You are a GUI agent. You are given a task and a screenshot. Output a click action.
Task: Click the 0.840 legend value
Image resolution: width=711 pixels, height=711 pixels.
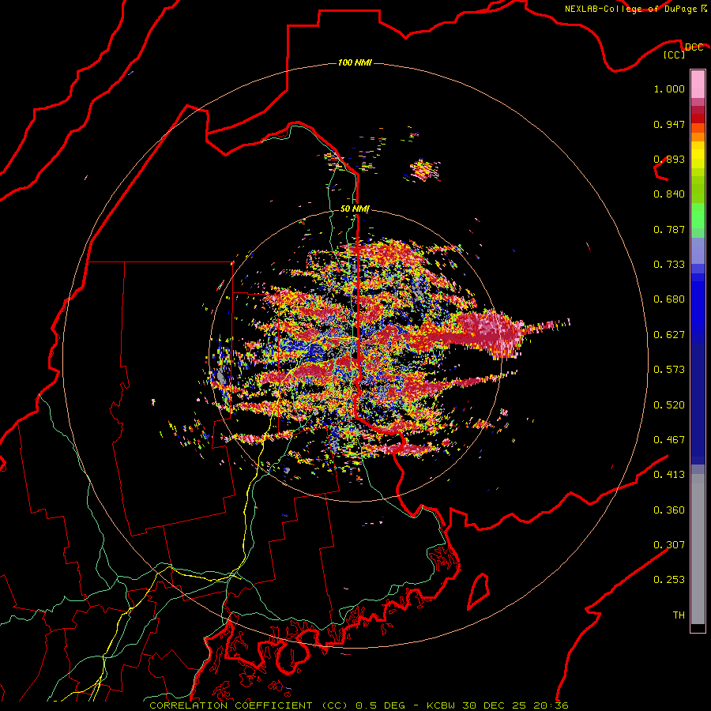coord(669,194)
